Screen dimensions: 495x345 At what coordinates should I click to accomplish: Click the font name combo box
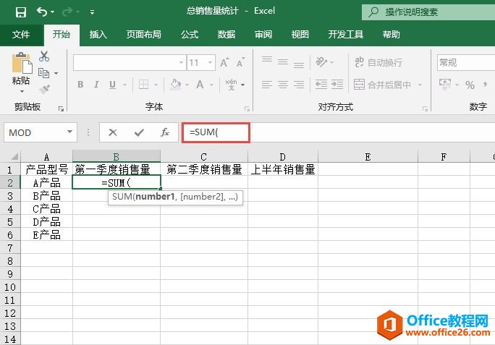click(x=129, y=62)
